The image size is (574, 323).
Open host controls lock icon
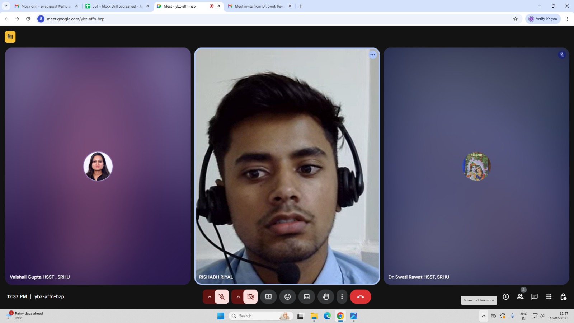pos(563,297)
